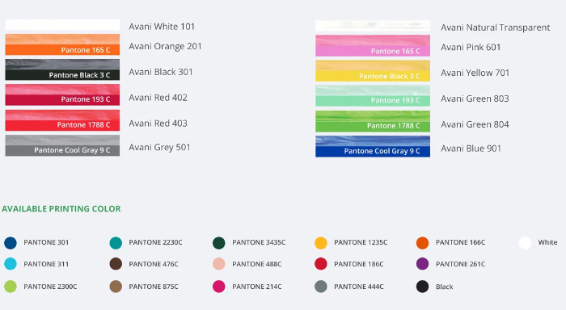This screenshot has height=310, width=566.
Task: Select the Black printing color dot
Action: (x=422, y=287)
